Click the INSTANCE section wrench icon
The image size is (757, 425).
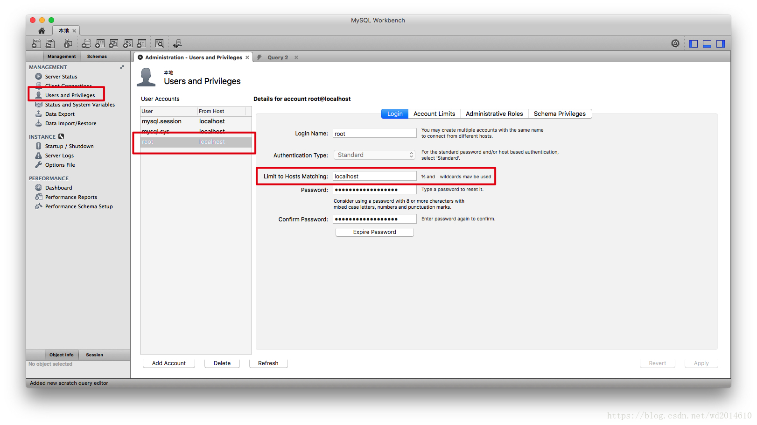pos(61,137)
